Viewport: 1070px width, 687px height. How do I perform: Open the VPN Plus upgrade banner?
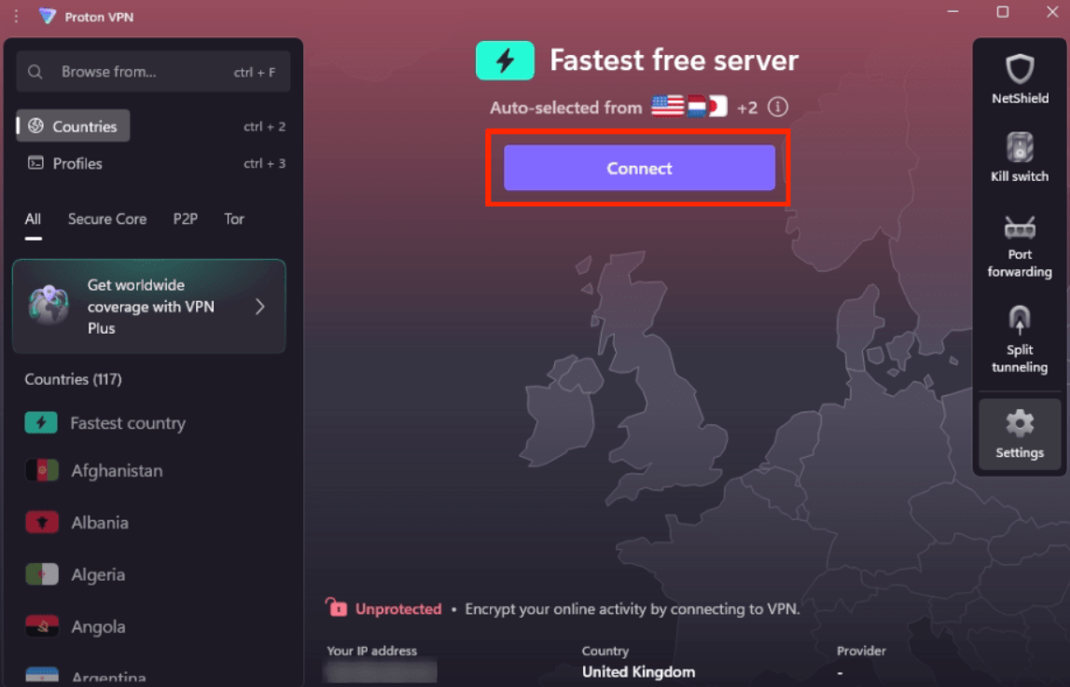pos(148,306)
